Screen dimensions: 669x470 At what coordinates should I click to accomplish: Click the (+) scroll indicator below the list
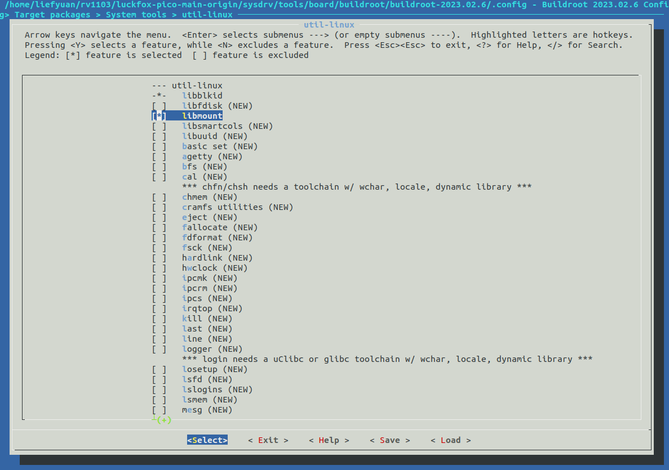[163, 420]
